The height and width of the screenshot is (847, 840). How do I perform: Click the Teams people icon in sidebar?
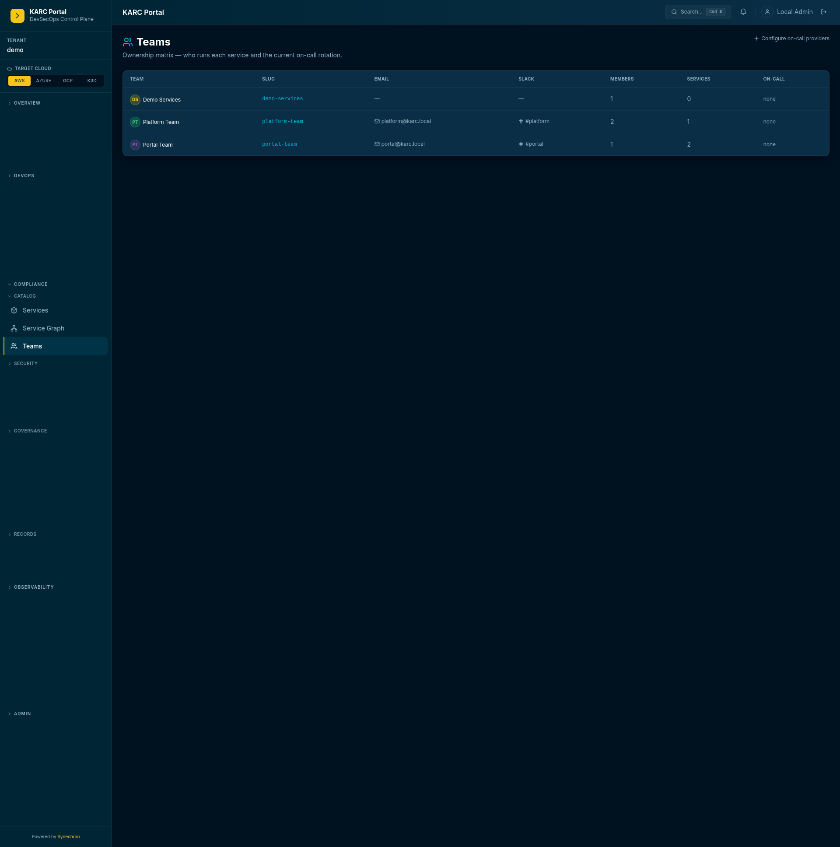14,346
